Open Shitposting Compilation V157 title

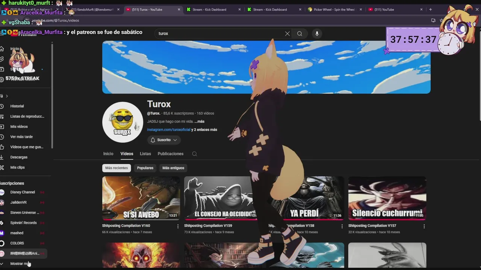372,226
